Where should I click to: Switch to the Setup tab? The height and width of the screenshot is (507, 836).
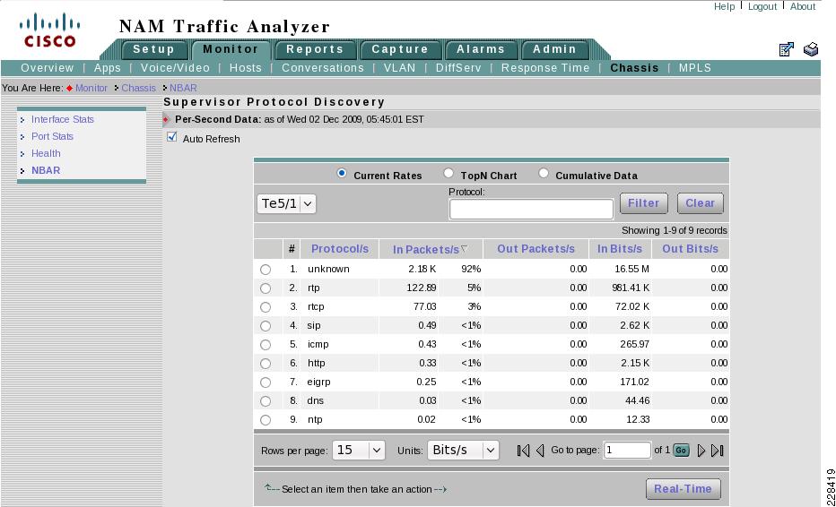(154, 49)
